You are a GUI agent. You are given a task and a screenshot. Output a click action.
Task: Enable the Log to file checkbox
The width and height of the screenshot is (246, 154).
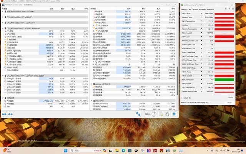[x=182, y=97]
